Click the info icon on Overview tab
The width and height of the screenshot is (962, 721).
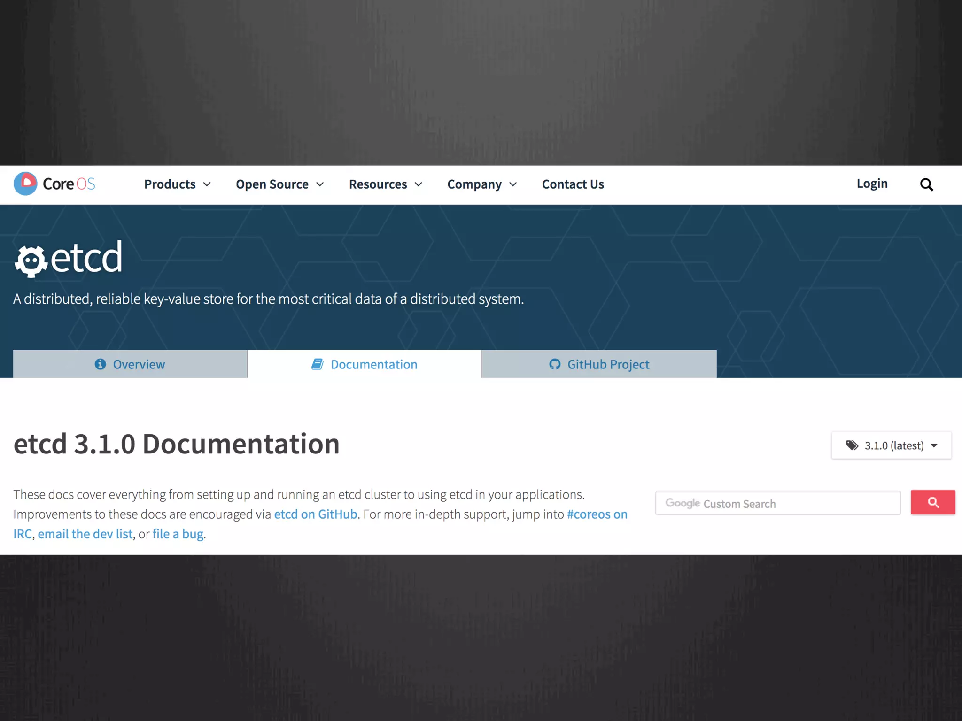click(100, 364)
